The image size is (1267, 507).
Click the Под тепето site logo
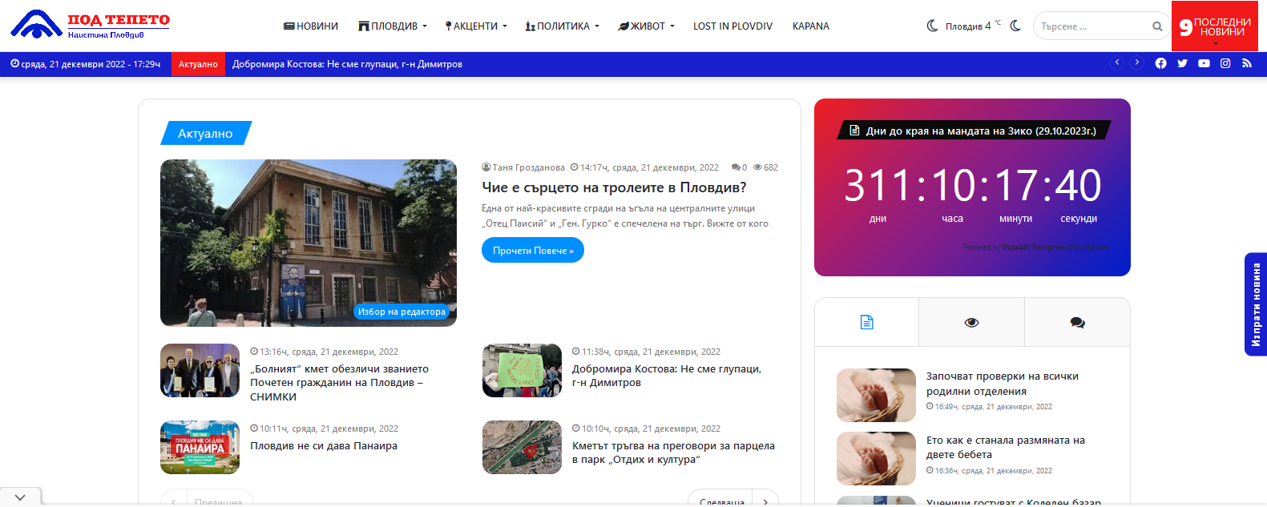coord(90,25)
